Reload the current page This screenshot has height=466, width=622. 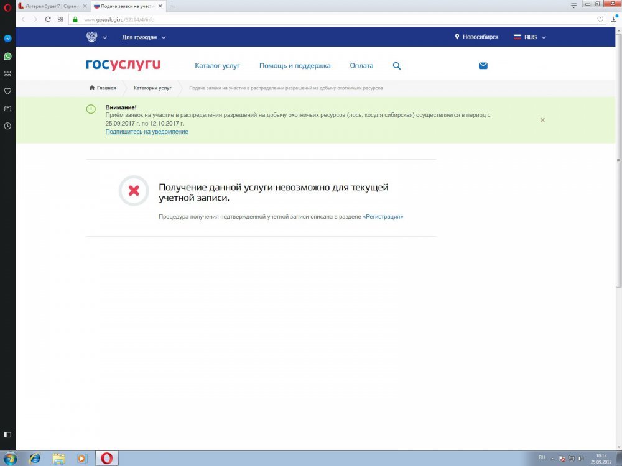pyautogui.click(x=48, y=19)
